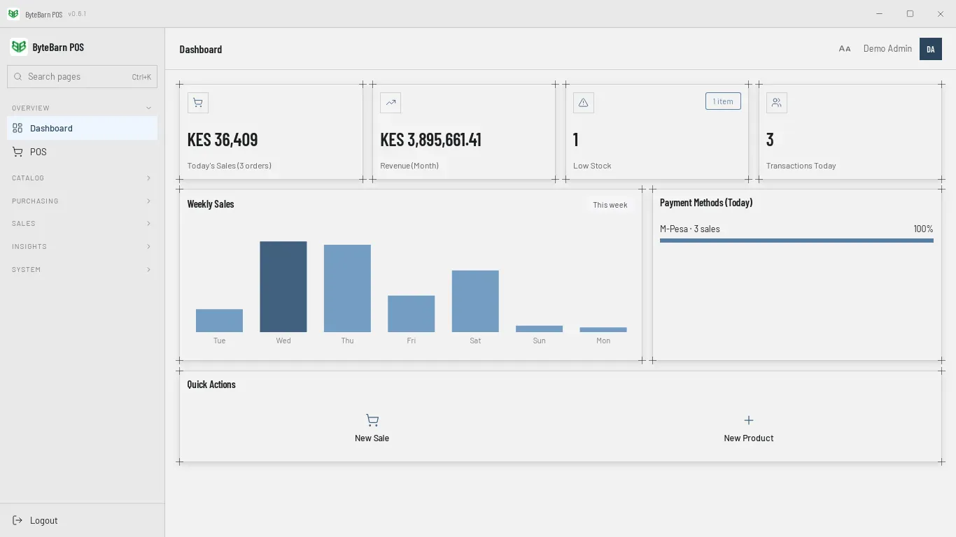This screenshot has height=537, width=956.
Task: Click the Ctrl+K shortcut hint
Action: [141, 77]
